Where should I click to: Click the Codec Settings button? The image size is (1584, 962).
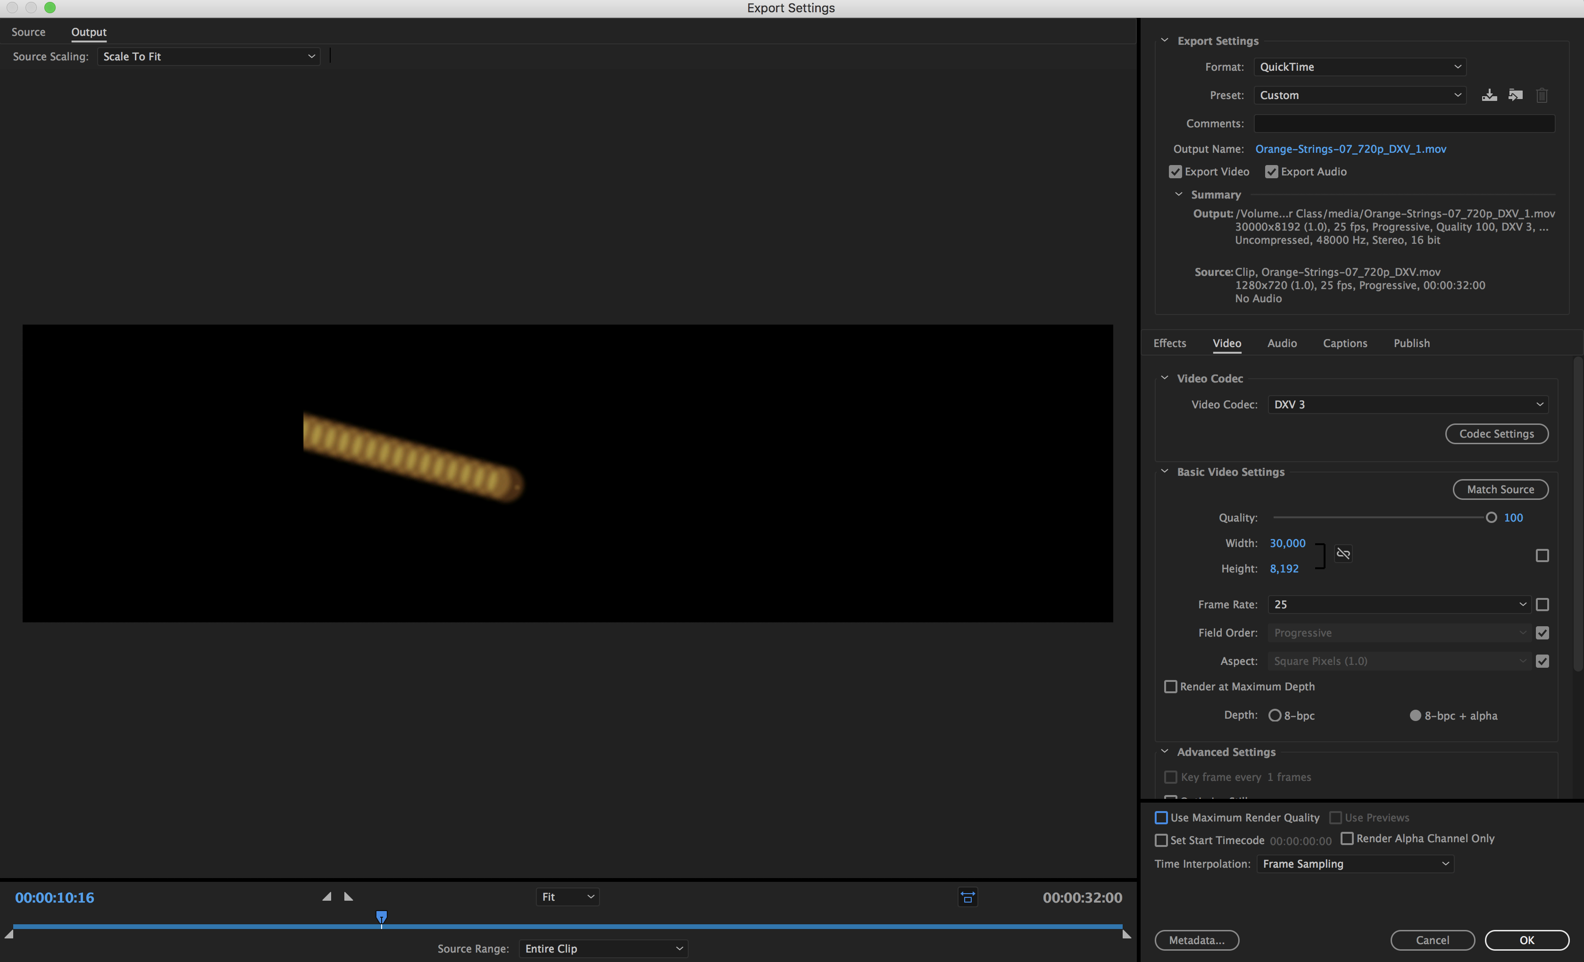click(x=1496, y=434)
